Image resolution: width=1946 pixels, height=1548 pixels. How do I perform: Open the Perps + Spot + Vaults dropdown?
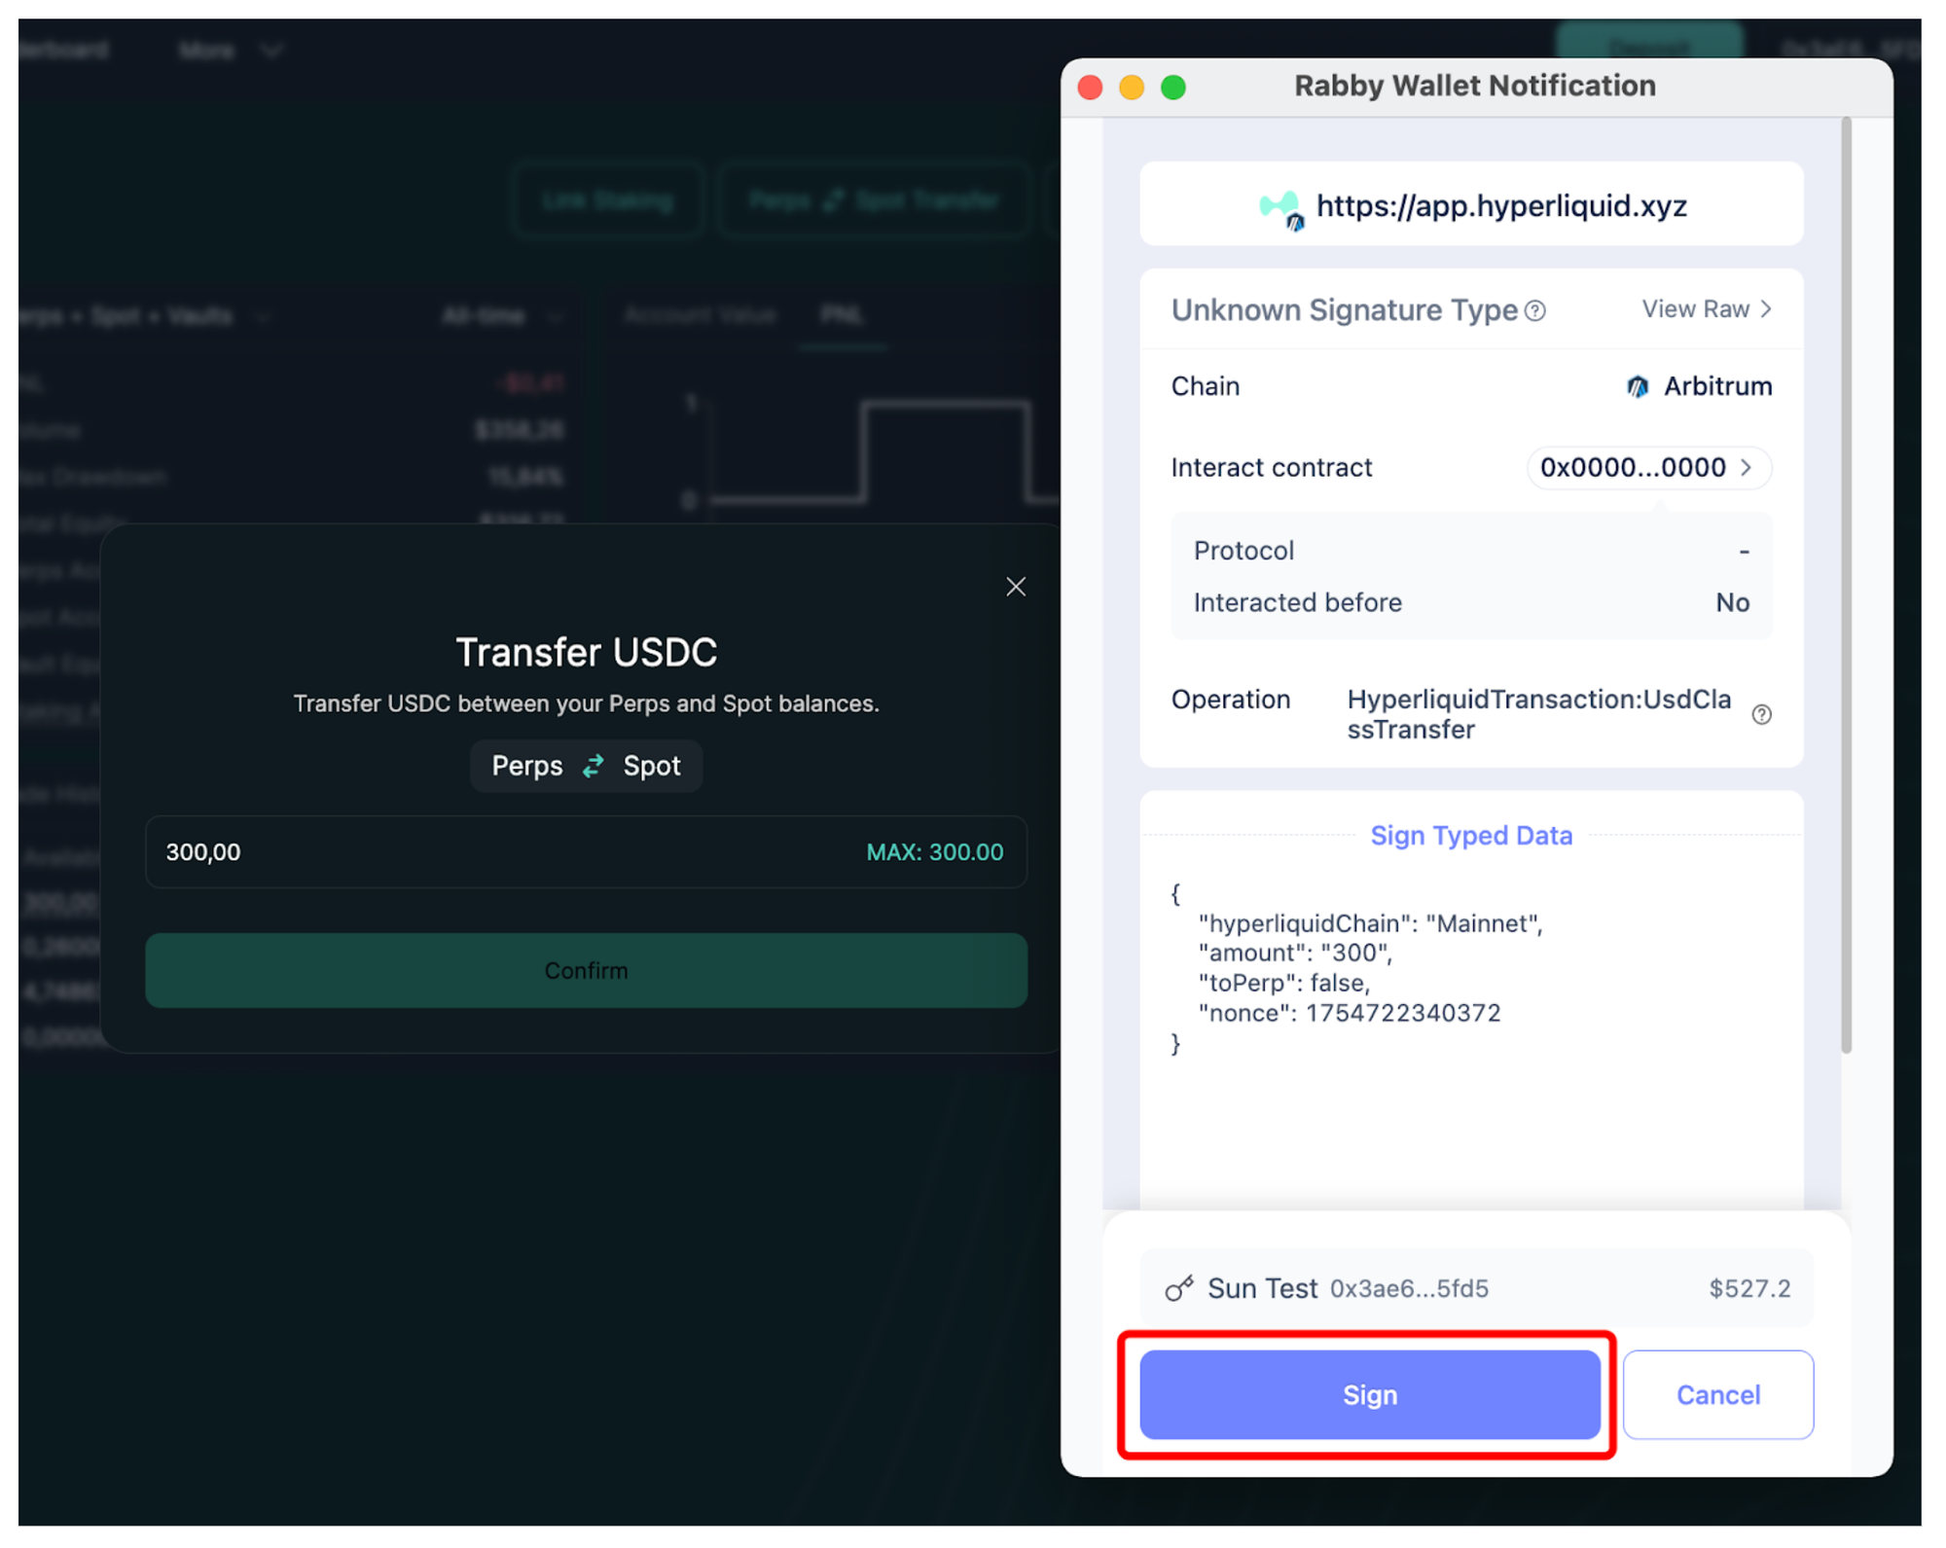[x=146, y=316]
